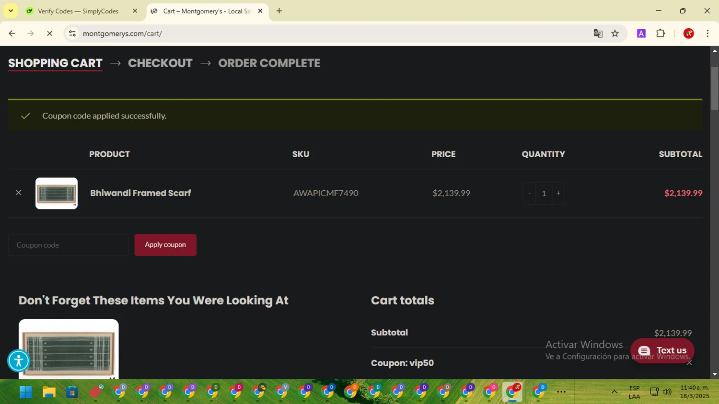Screen dimensions: 719x404
Task: Click the scrollbar down arrow
Action: coord(715,375)
